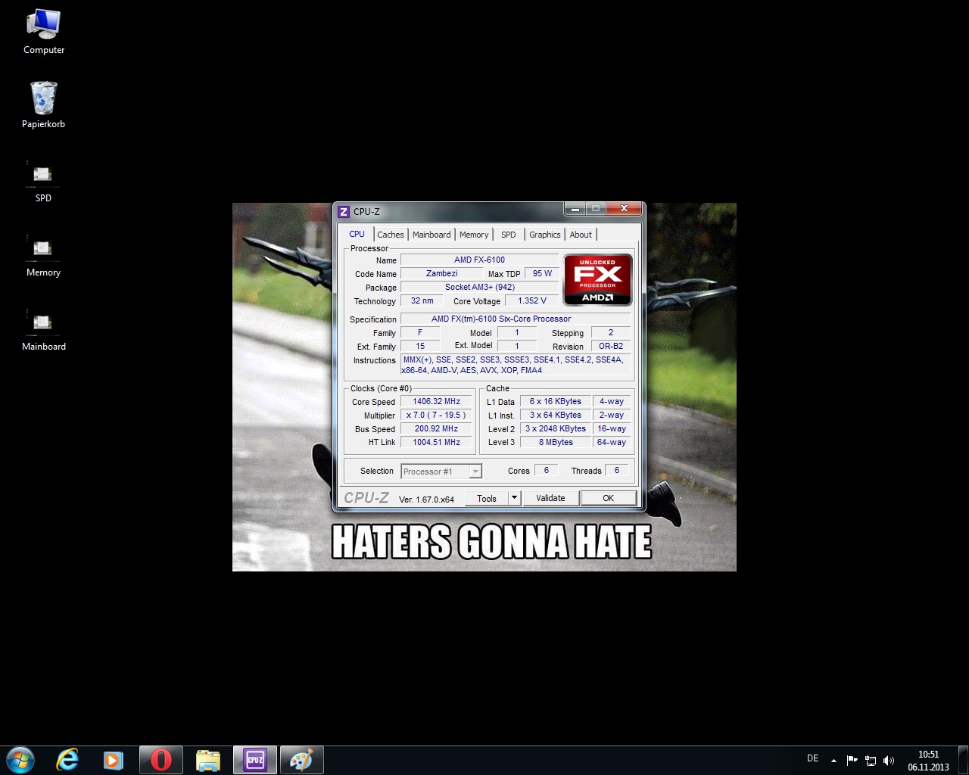969x775 pixels.
Task: Click the Zambezi code name value
Action: (441, 273)
